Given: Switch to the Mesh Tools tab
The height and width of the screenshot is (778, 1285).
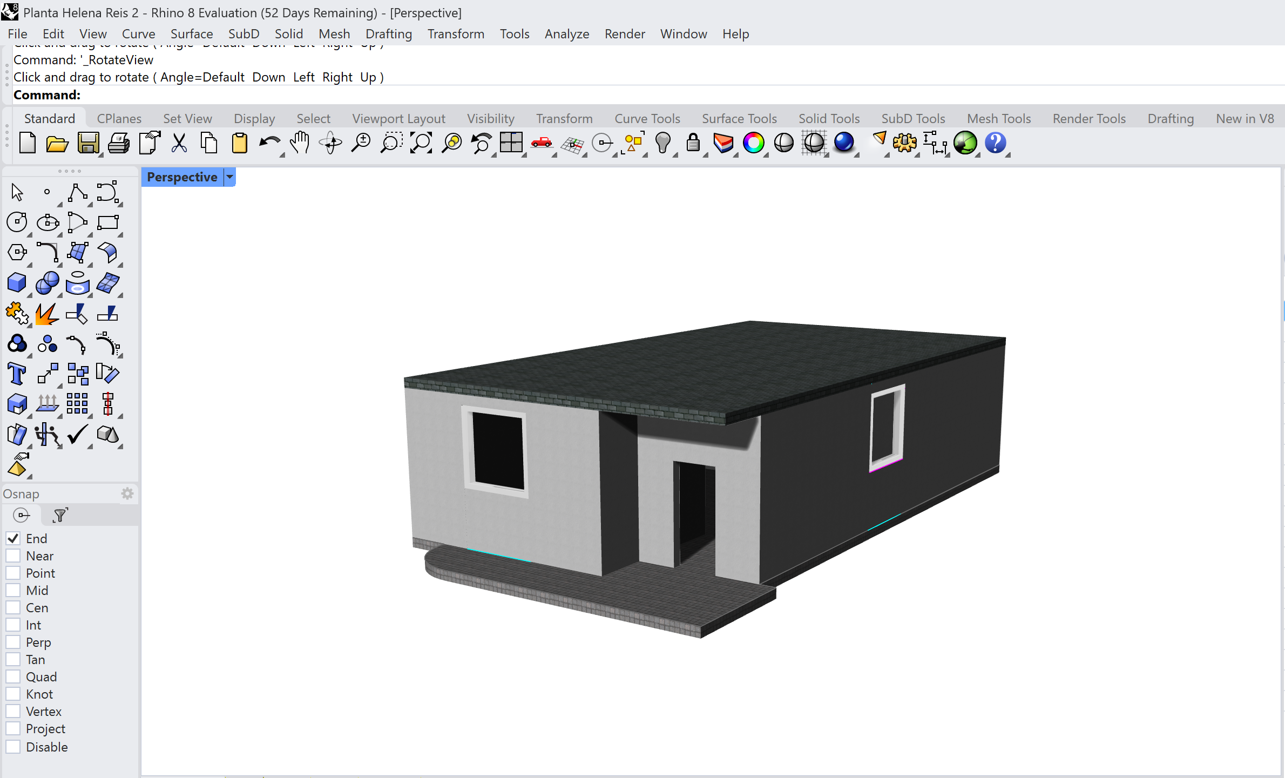Looking at the screenshot, I should coord(999,118).
